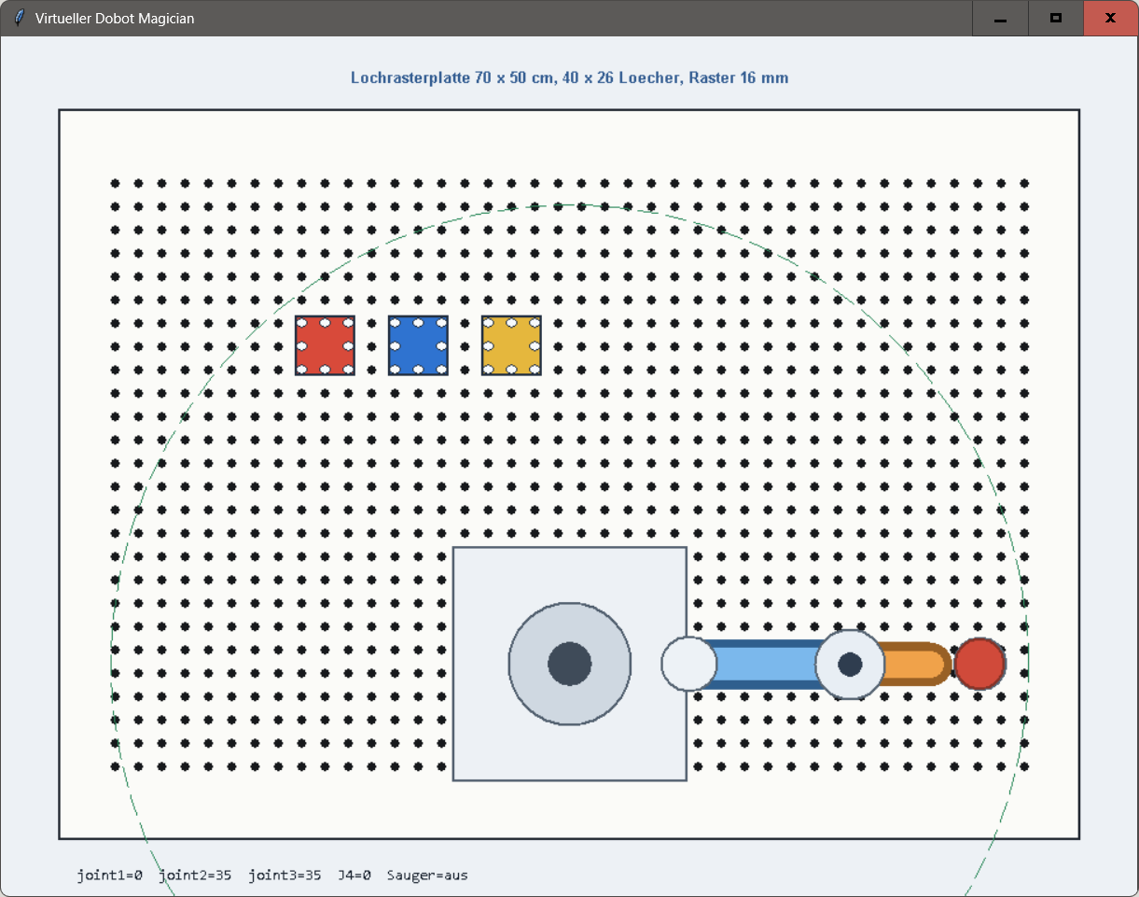
Task: Click the joint1=0 status value
Action: tap(109, 876)
